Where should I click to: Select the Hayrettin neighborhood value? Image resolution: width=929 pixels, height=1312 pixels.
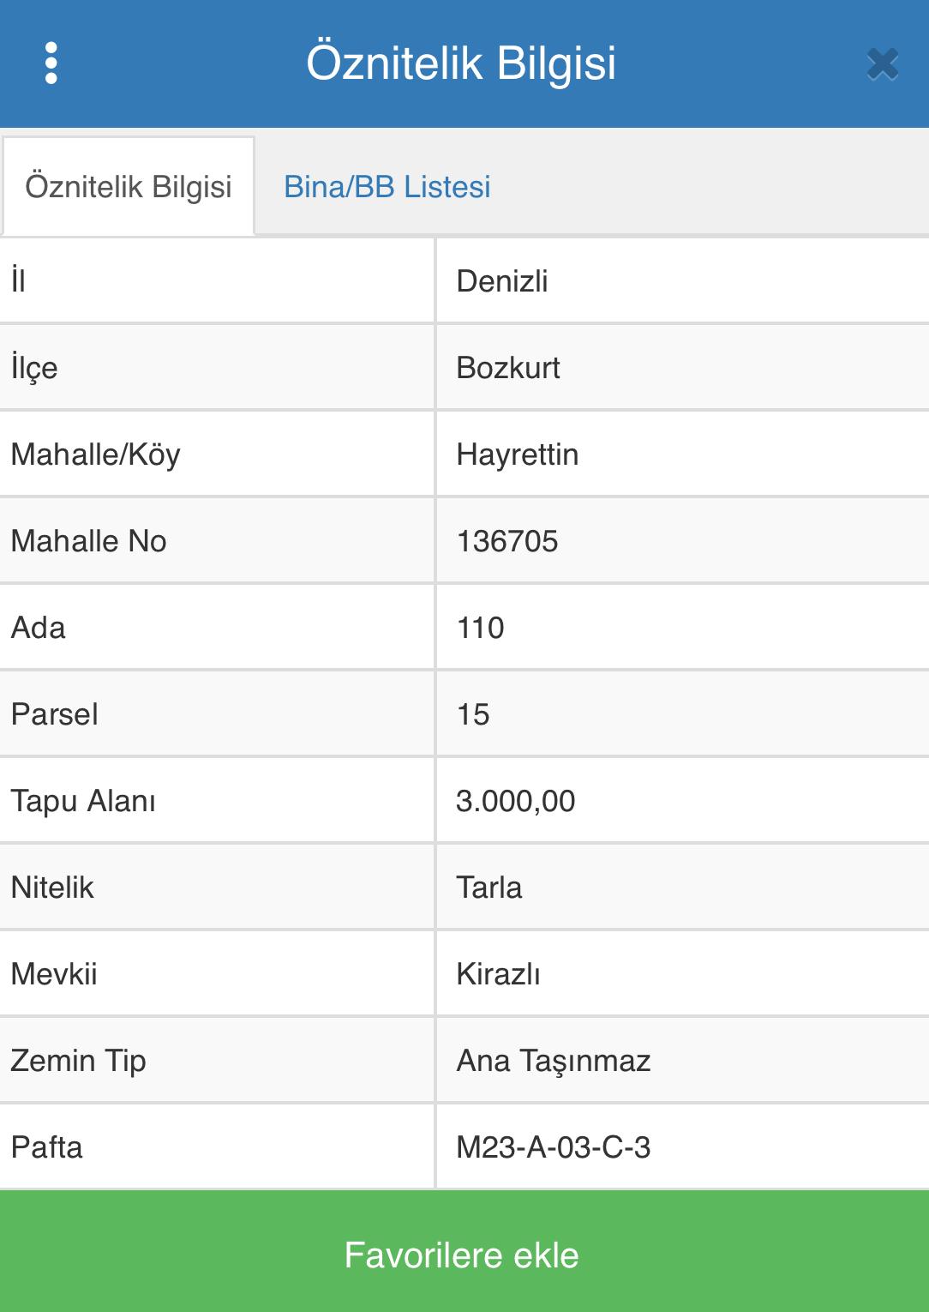point(518,454)
